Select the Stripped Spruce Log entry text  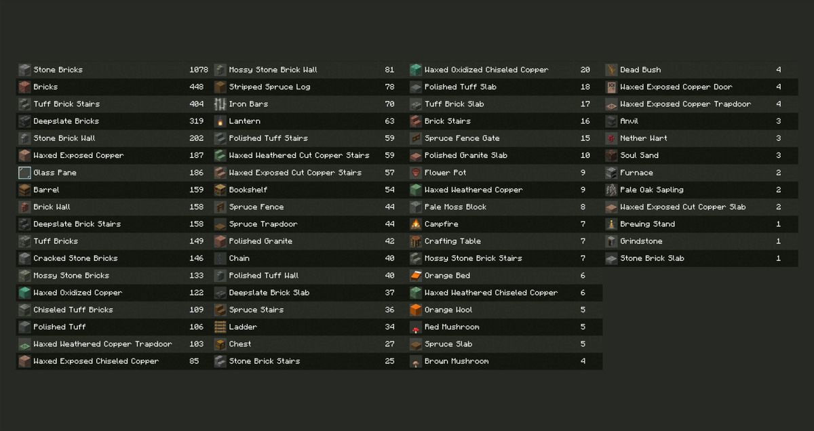[269, 87]
